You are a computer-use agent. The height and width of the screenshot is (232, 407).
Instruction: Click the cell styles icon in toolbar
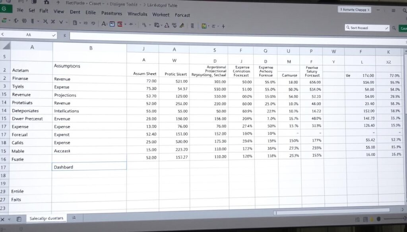pos(204,24)
